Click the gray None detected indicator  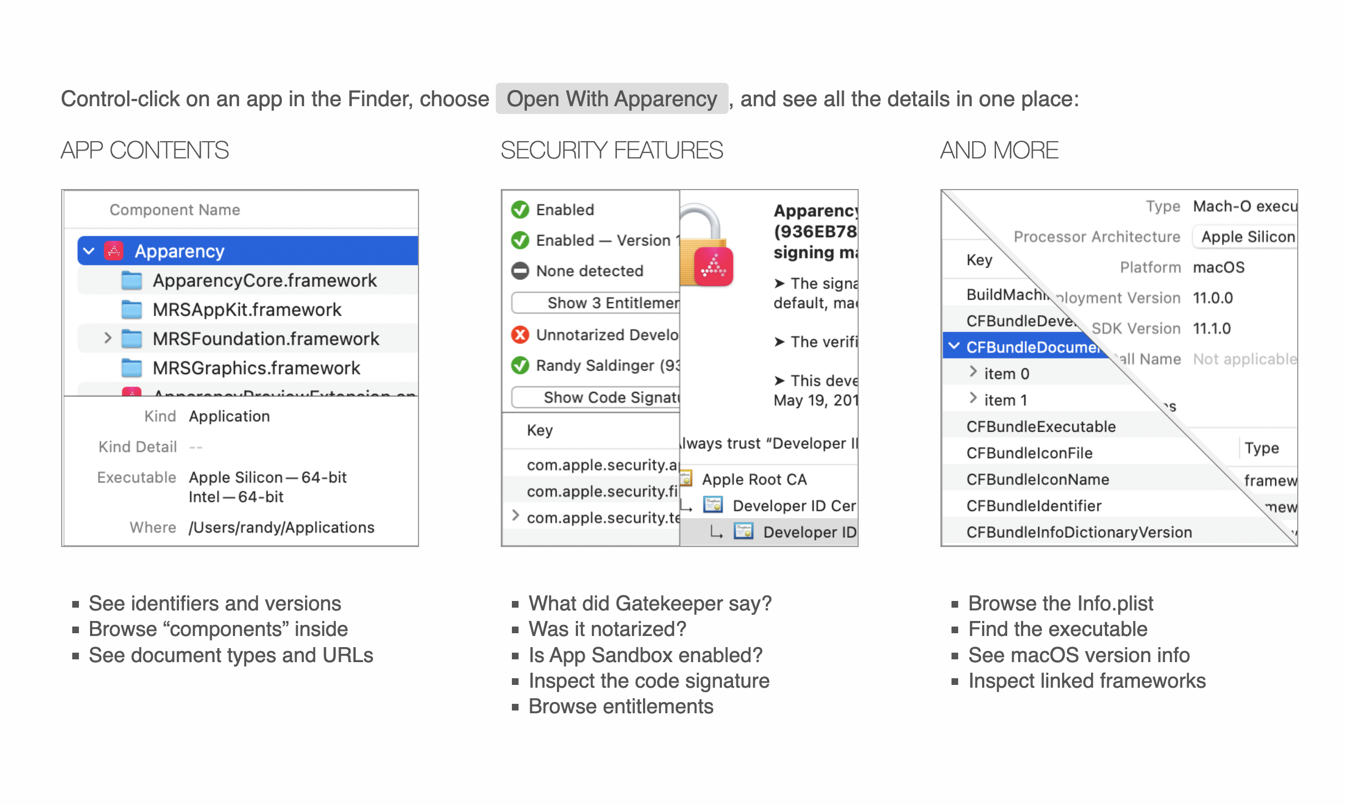[520, 271]
